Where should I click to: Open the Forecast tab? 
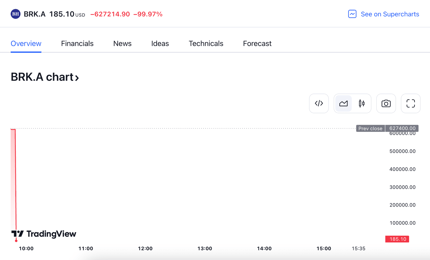coord(257,43)
